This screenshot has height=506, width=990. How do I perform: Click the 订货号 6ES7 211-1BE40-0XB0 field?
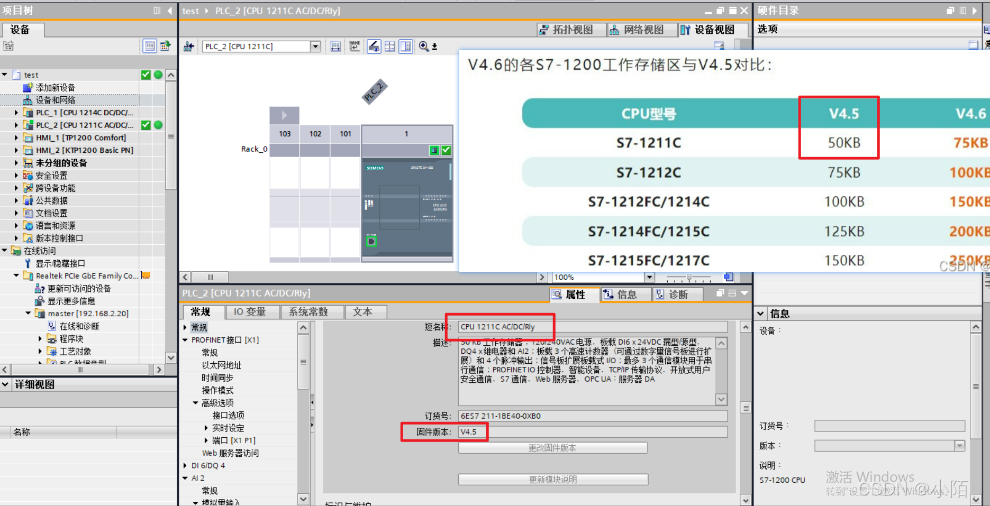tap(593, 416)
